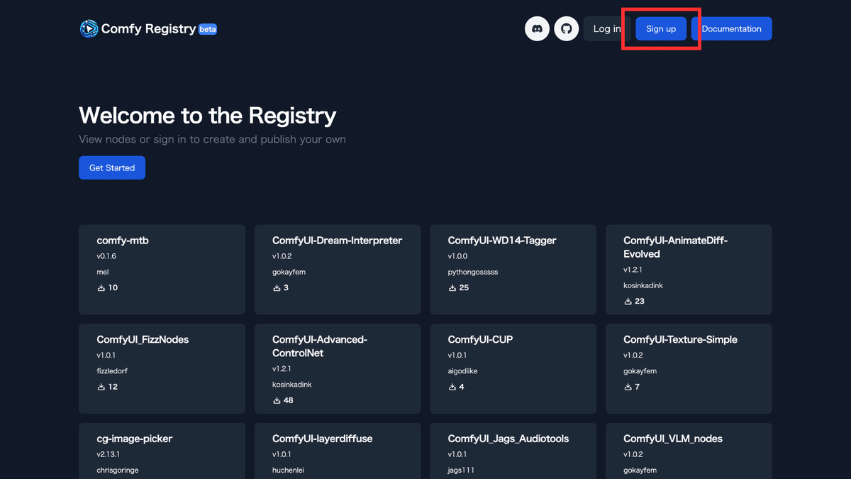Image resolution: width=851 pixels, height=479 pixels.
Task: Click the download icon on ComfyUI-WD14-Tagger
Action: point(451,287)
